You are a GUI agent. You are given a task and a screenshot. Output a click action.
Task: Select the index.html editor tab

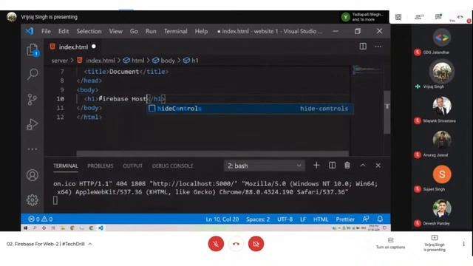point(73,47)
